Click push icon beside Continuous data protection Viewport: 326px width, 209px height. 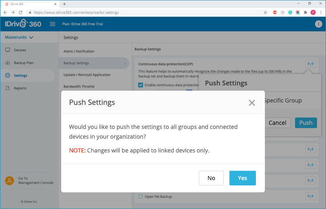(x=311, y=64)
